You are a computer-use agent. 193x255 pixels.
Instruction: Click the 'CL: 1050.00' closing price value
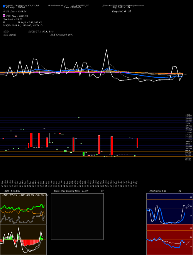click(x=73, y=7)
